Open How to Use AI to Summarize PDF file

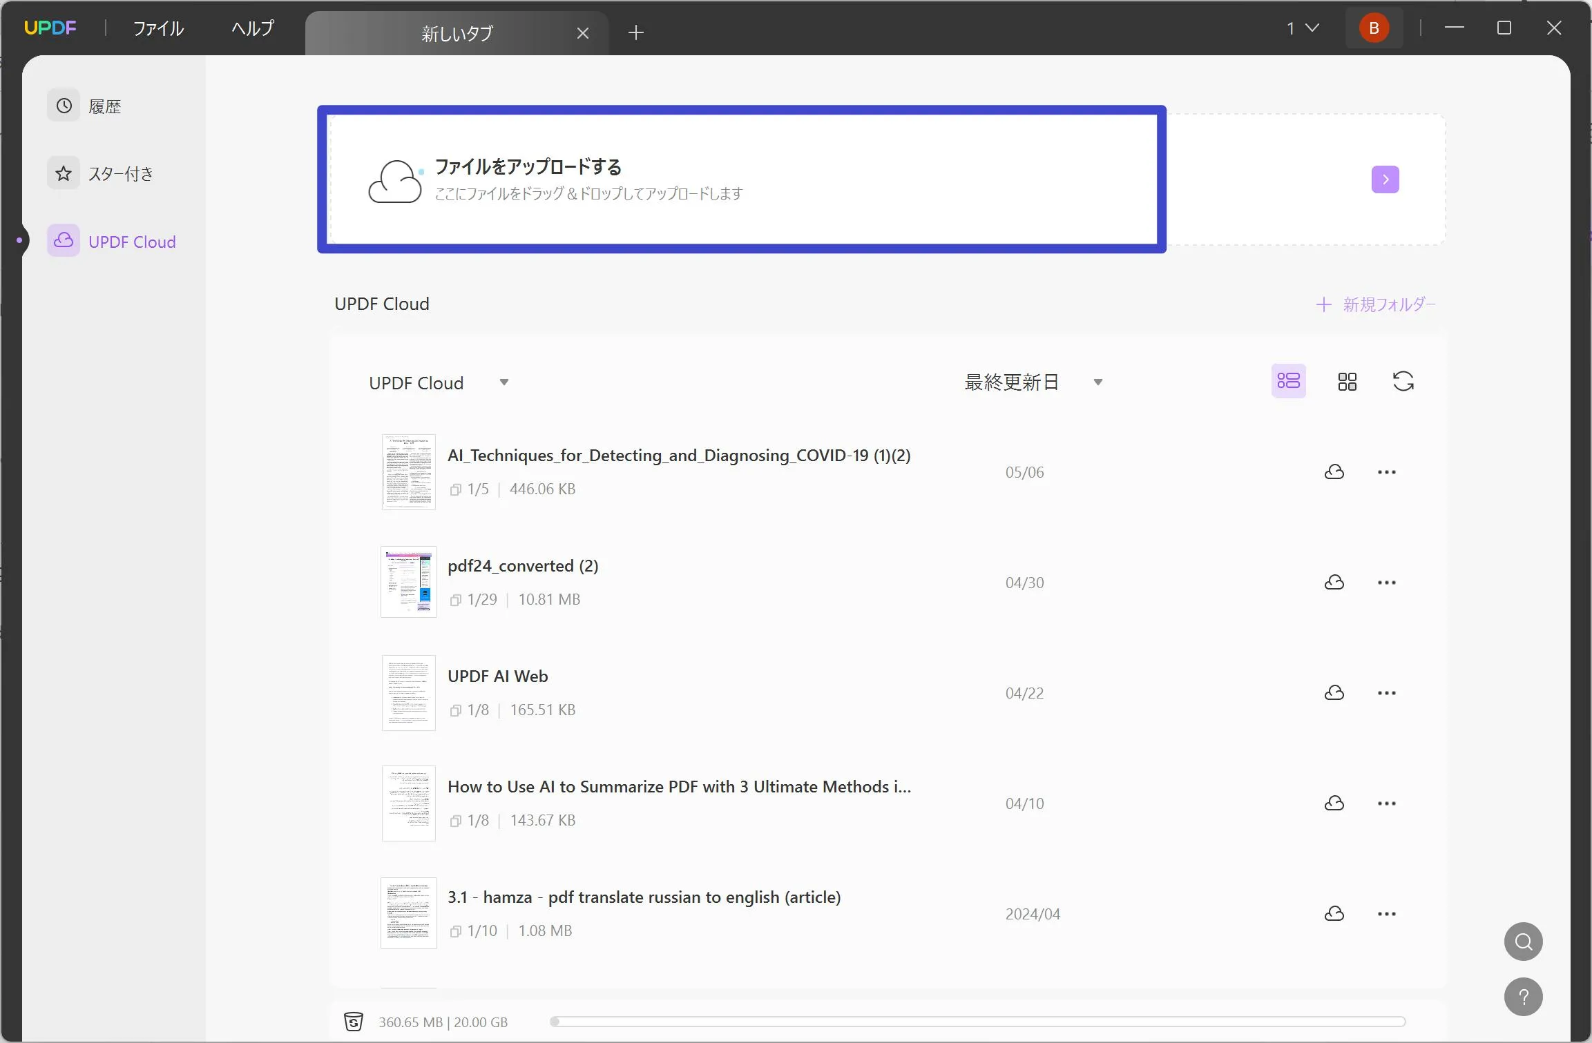click(x=680, y=787)
